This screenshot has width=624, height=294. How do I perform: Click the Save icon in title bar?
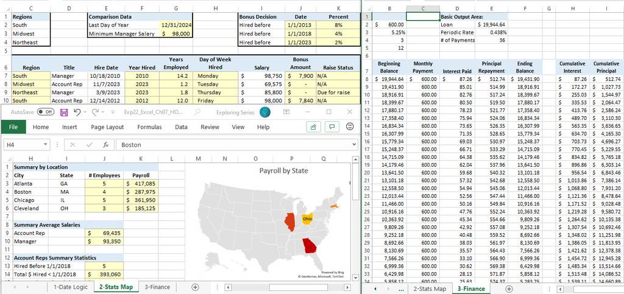63,113
